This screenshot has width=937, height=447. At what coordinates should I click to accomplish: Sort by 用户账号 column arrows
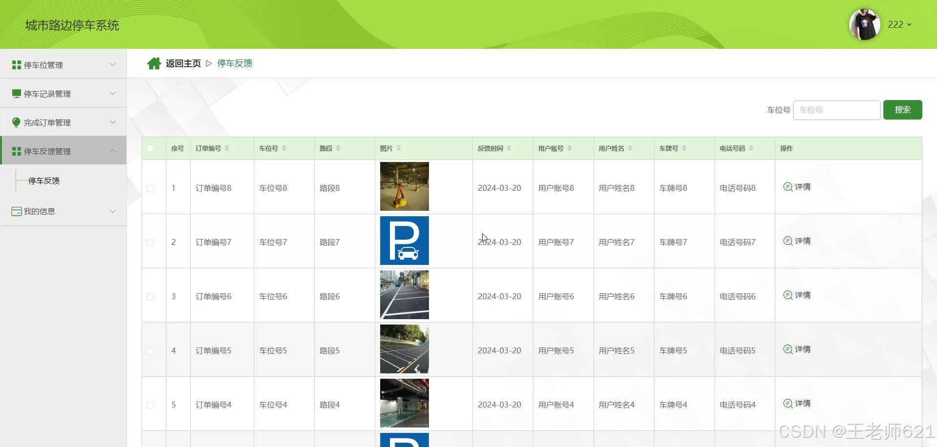[570, 148]
